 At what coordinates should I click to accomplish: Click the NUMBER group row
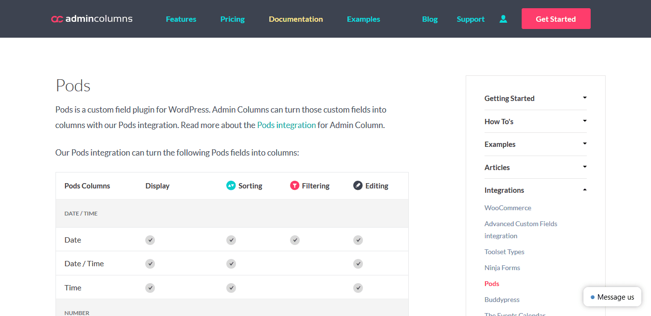pyautogui.click(x=232, y=308)
